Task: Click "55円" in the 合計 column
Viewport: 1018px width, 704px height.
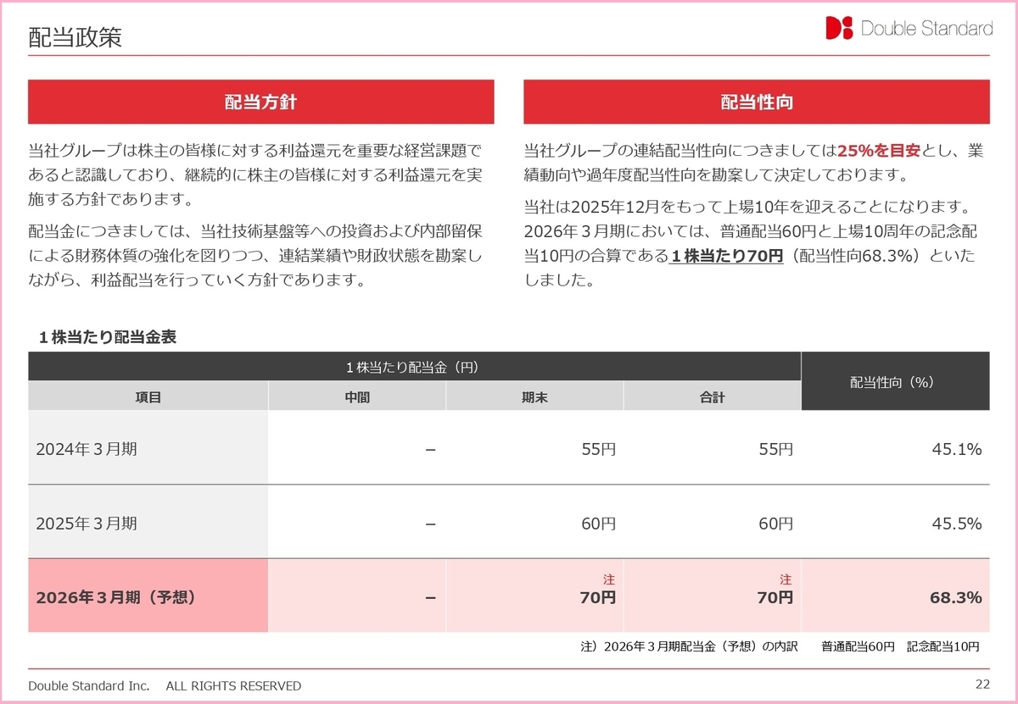Action: click(776, 449)
